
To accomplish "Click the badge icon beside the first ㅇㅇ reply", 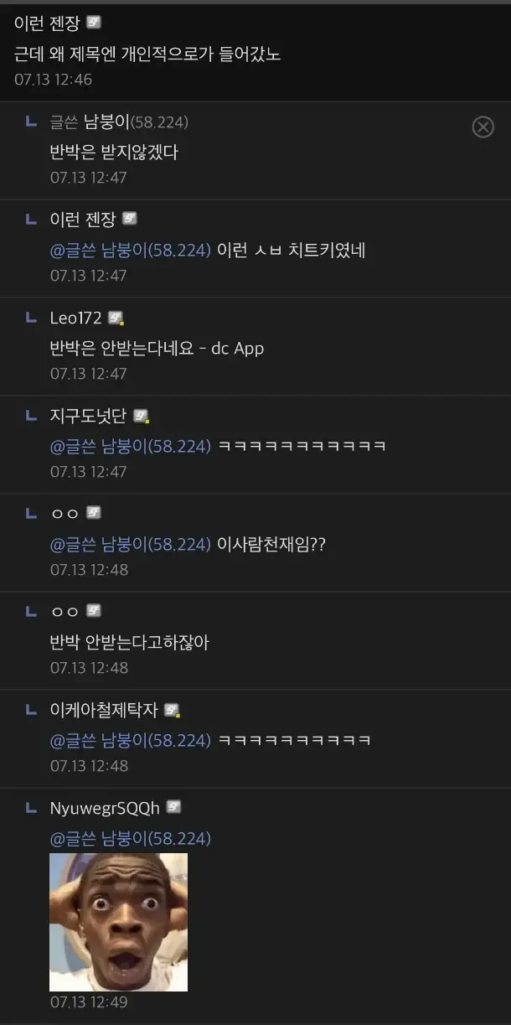I will click(94, 514).
